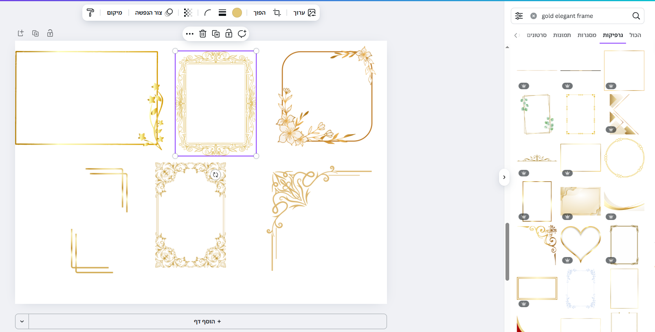Switch to the מסגרות tab
The width and height of the screenshot is (655, 332).
[x=587, y=35]
